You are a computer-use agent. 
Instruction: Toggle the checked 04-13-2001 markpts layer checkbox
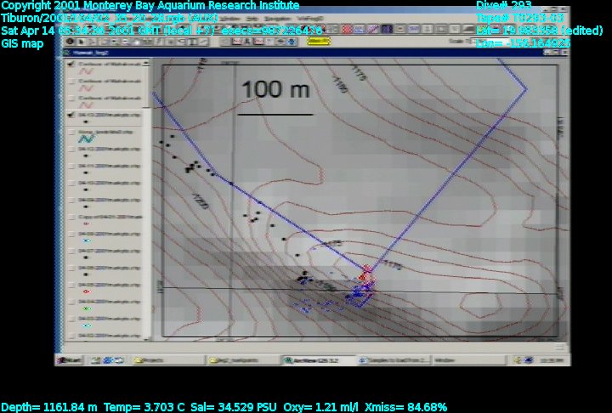pos(71,114)
